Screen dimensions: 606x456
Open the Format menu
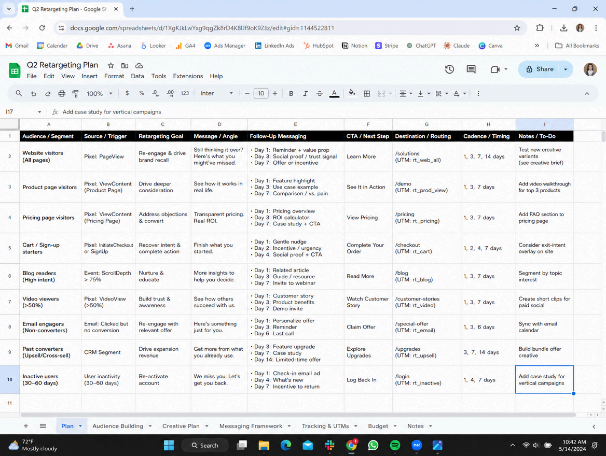coord(114,76)
